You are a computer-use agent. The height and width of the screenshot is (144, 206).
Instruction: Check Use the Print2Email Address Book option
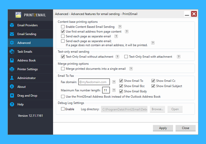(x=63, y=96)
